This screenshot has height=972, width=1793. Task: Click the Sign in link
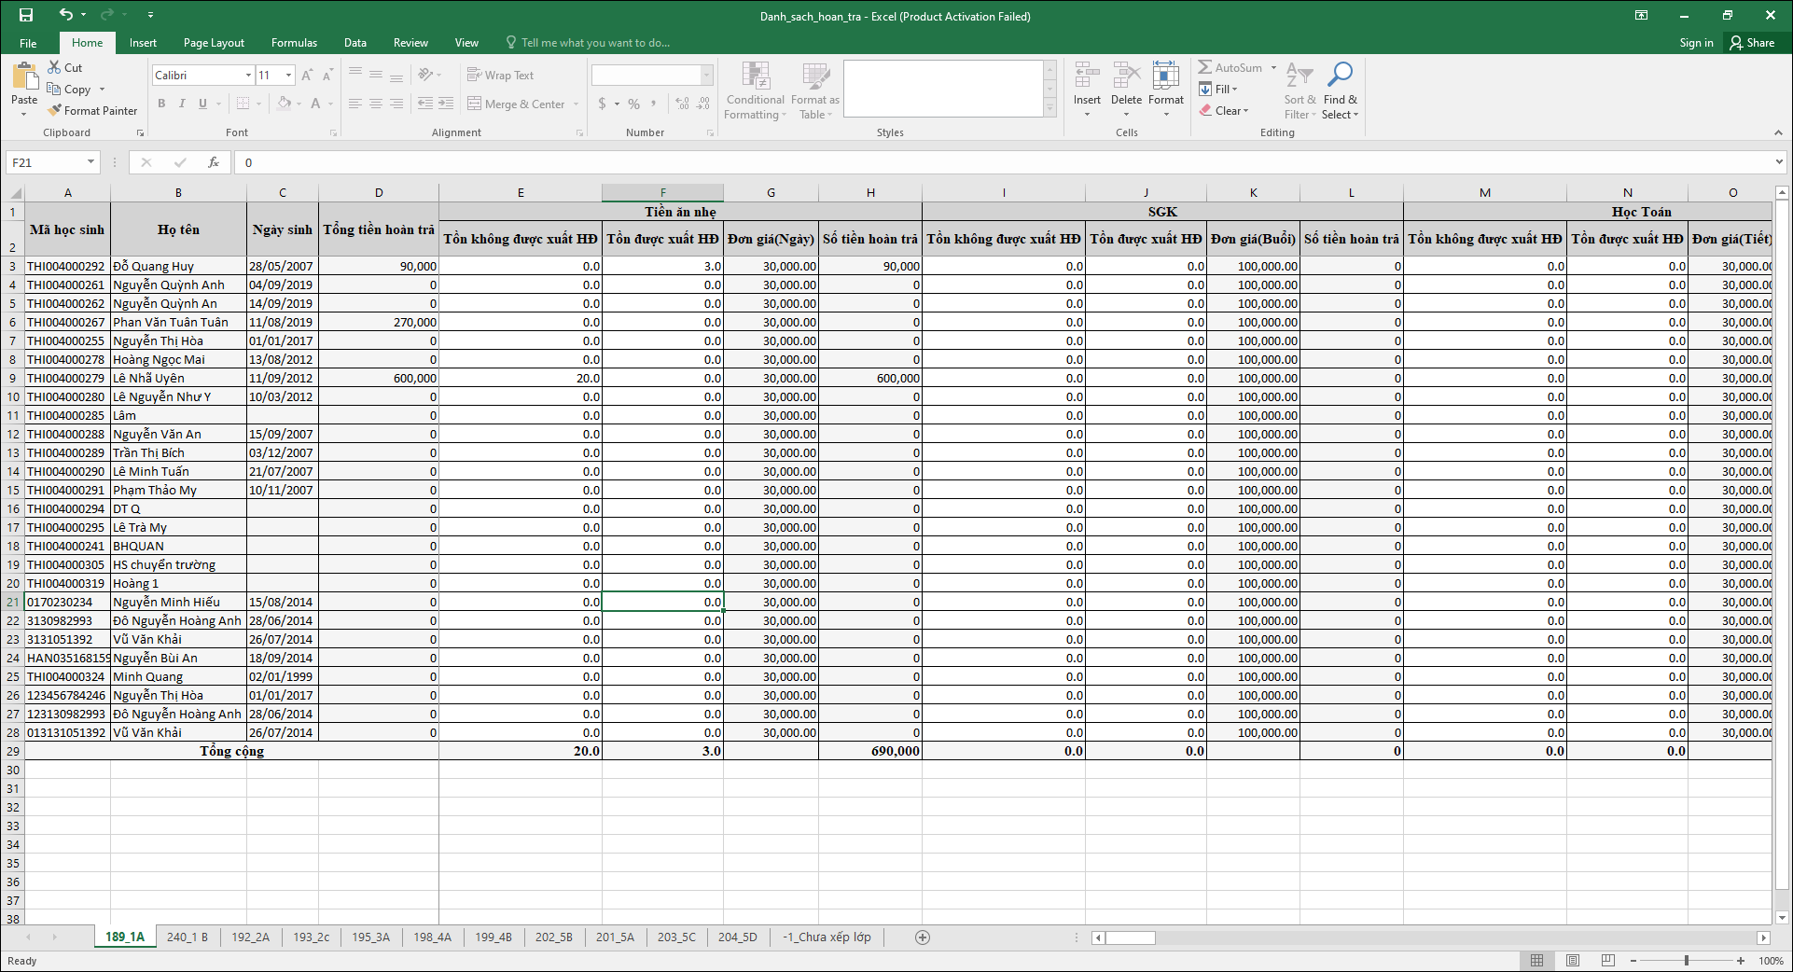point(1696,43)
